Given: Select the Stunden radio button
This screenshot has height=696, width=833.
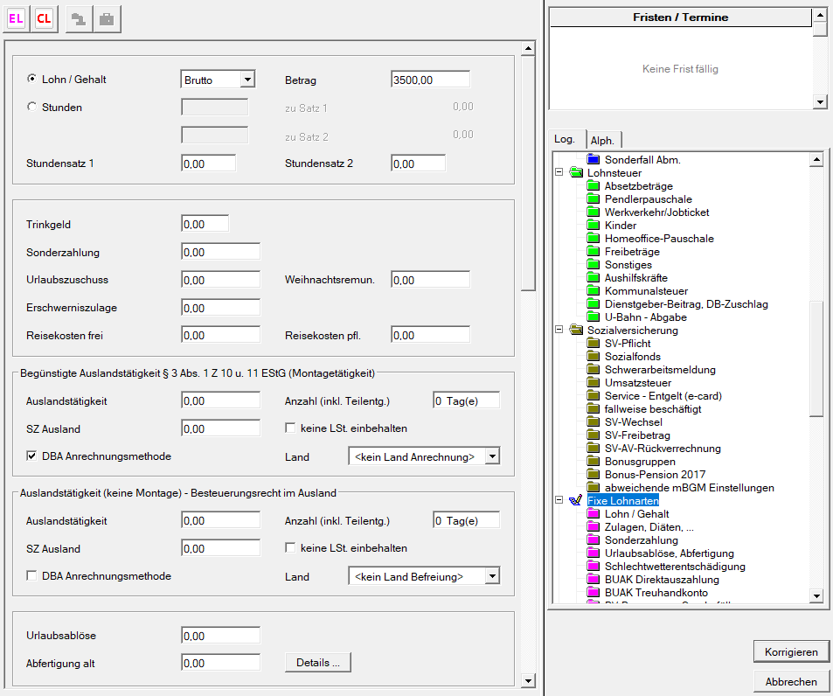Looking at the screenshot, I should coord(32,108).
